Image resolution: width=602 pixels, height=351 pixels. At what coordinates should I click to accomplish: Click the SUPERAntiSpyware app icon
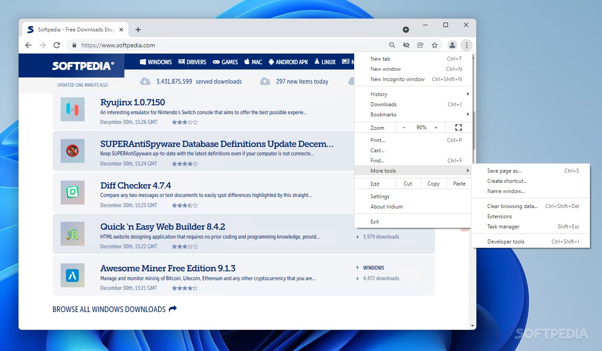(x=73, y=151)
